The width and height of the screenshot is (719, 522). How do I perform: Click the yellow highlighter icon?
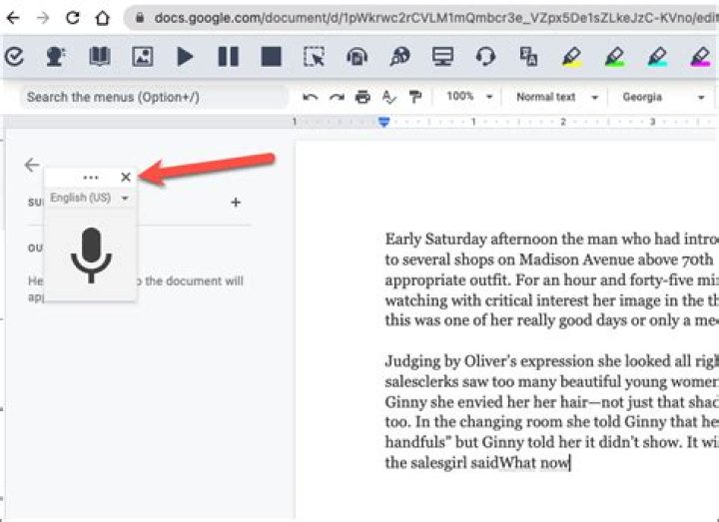572,57
